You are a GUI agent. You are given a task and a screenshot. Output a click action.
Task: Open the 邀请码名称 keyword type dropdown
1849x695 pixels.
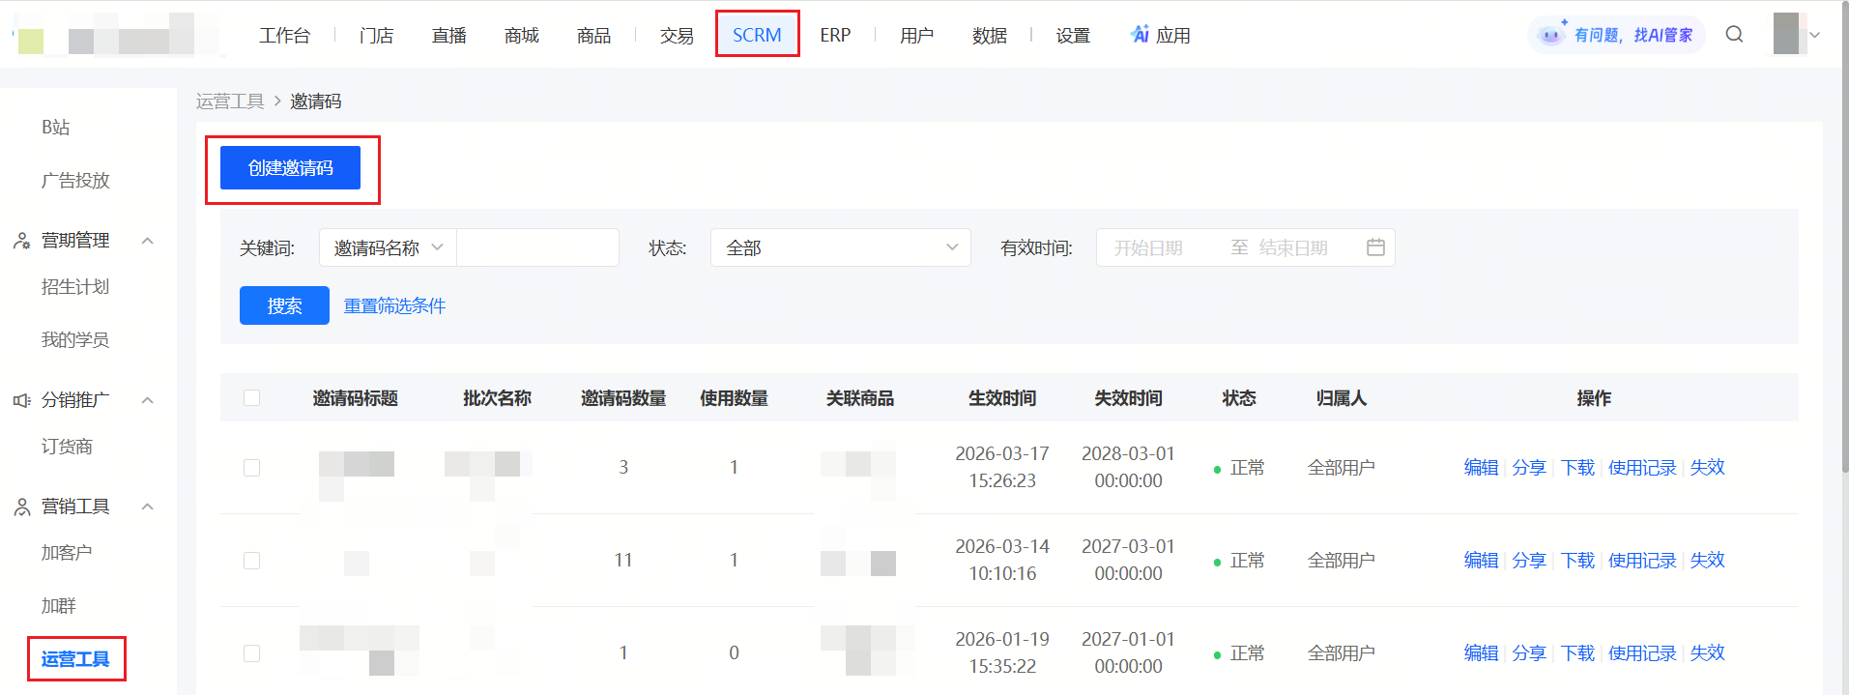pos(388,247)
